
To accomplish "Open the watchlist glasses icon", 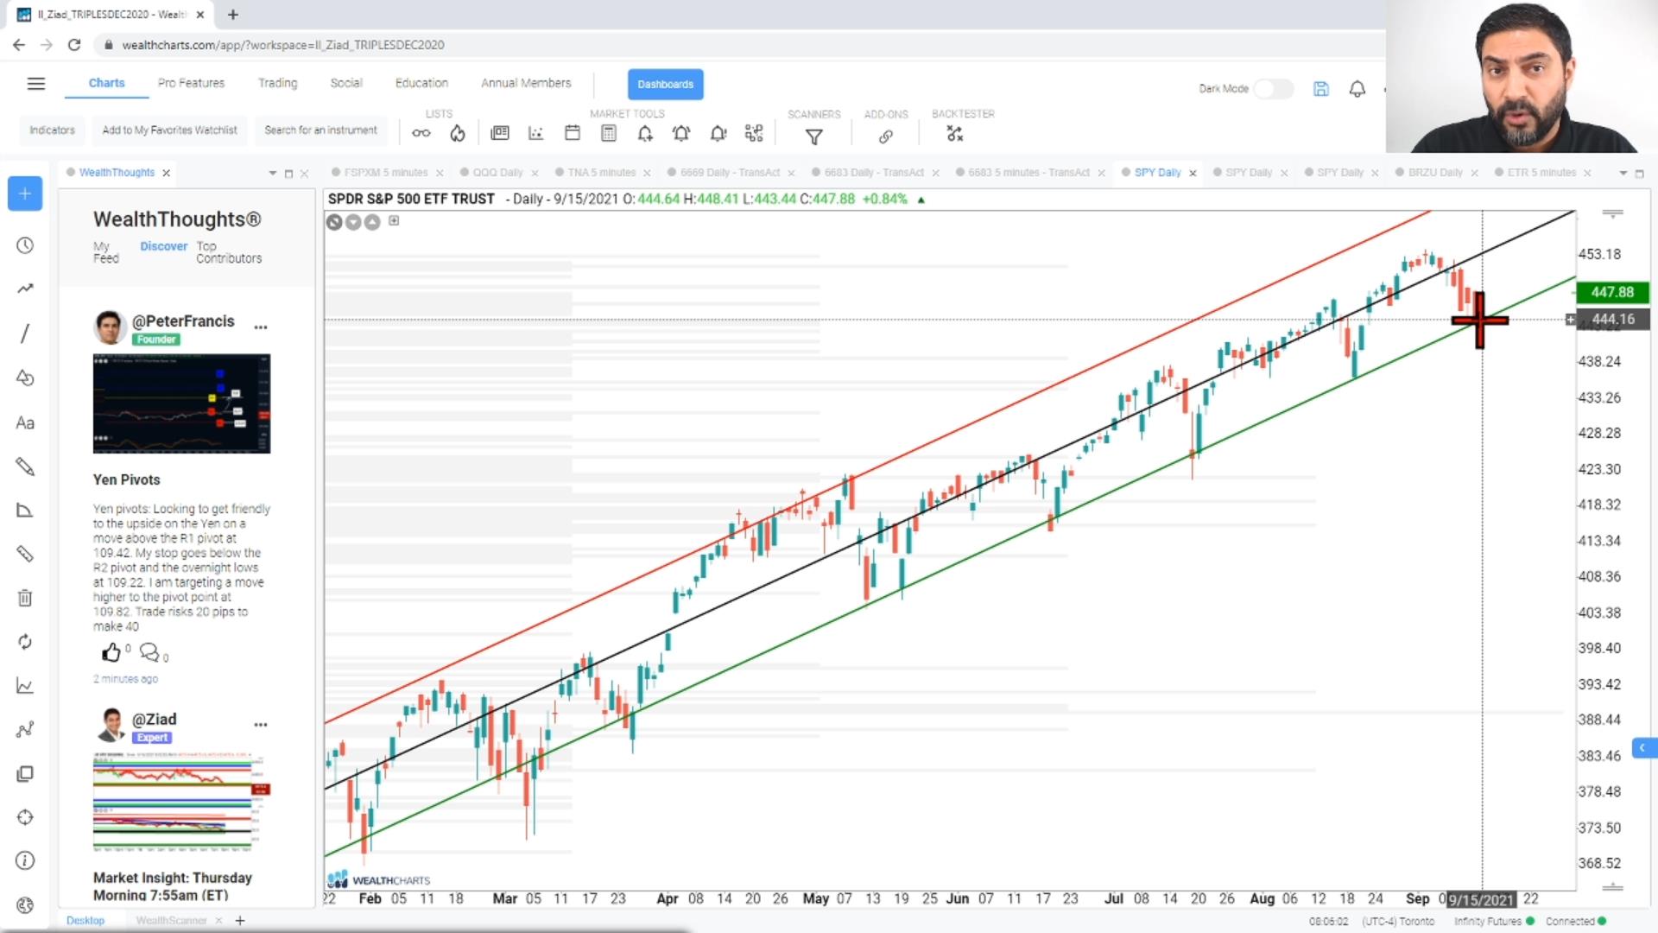I will tap(421, 133).
